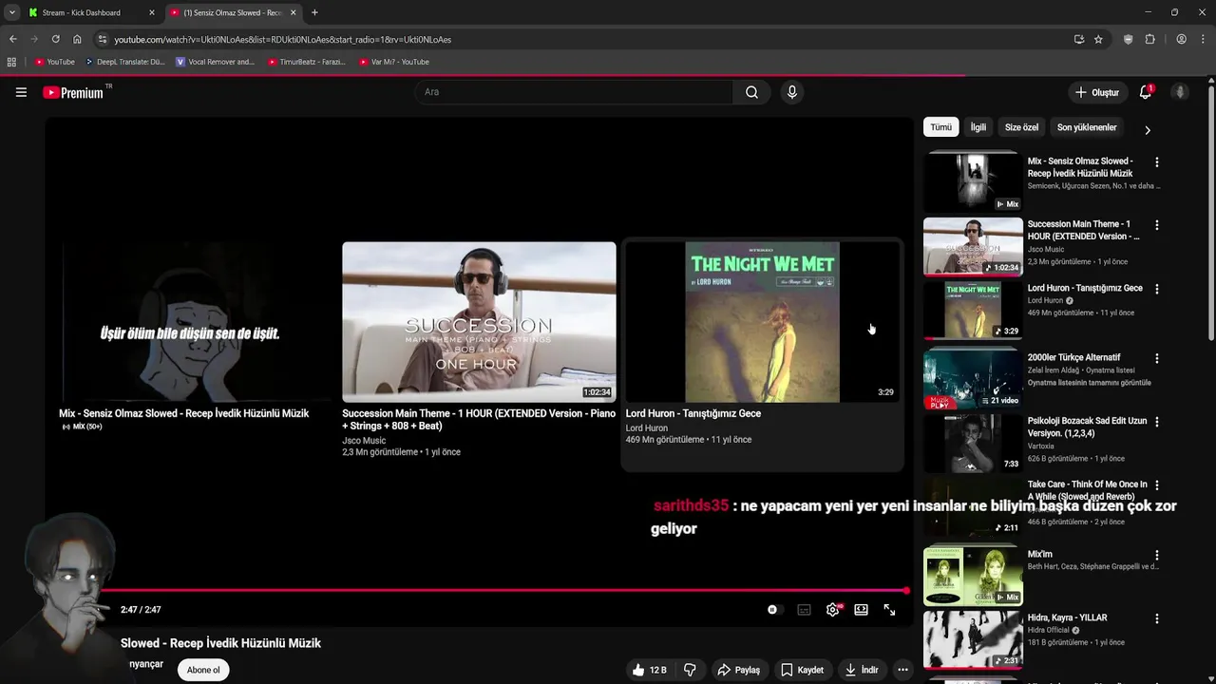Click video progress bar scrubber end

pos(906,591)
